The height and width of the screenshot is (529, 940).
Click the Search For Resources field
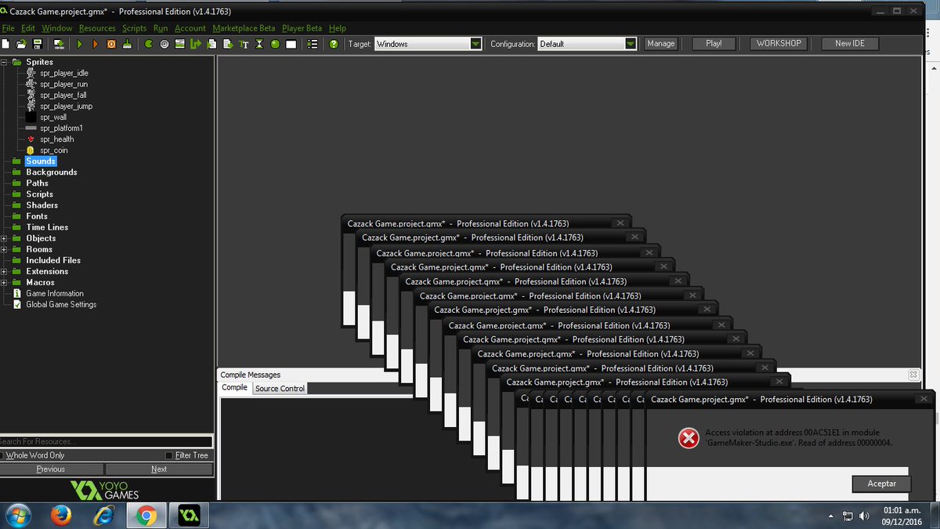point(106,442)
